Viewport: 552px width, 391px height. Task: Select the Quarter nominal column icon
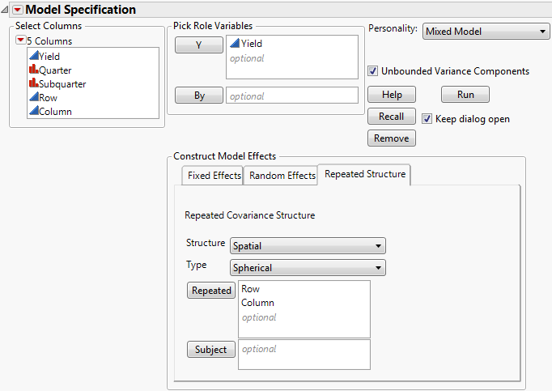(32, 70)
